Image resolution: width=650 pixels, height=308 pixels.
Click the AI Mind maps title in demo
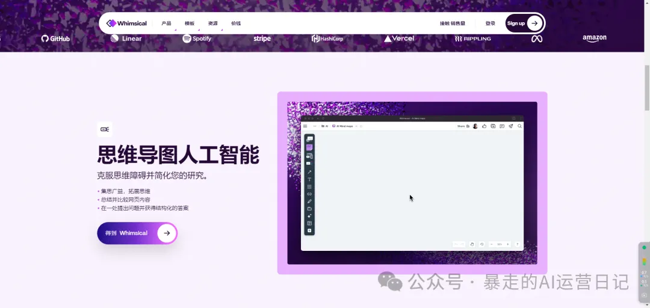[343, 126]
